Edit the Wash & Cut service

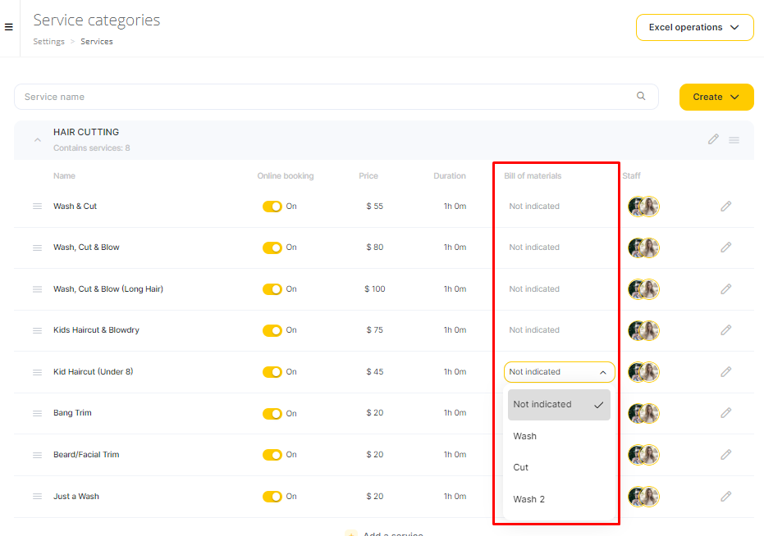(725, 207)
